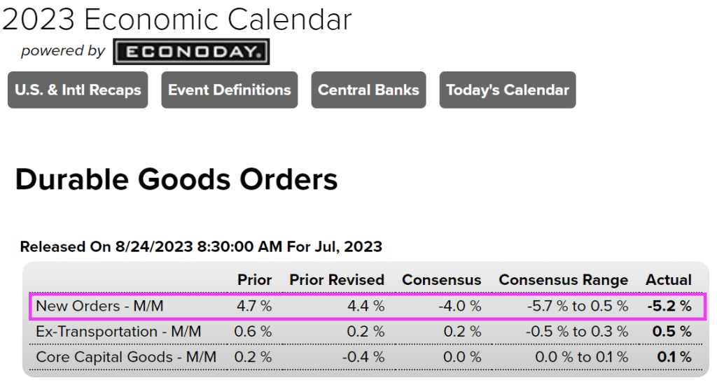Select the Ex-Transportation - M/M row label
The image size is (717, 392).
118,331
